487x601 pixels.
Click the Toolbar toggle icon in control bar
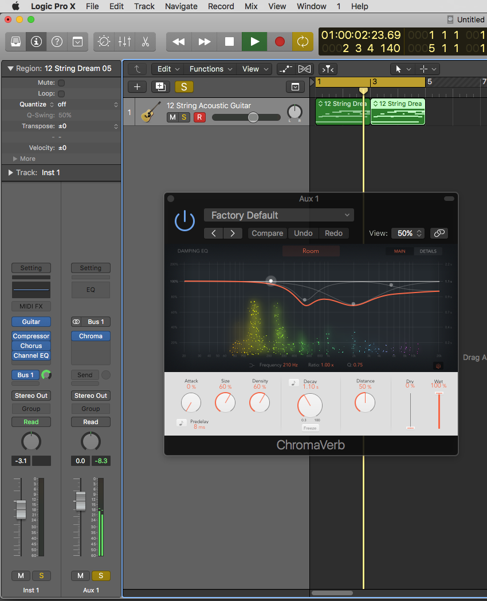(77, 41)
